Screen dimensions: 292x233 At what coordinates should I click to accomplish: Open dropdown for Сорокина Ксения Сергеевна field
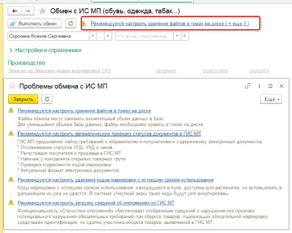(x=92, y=36)
